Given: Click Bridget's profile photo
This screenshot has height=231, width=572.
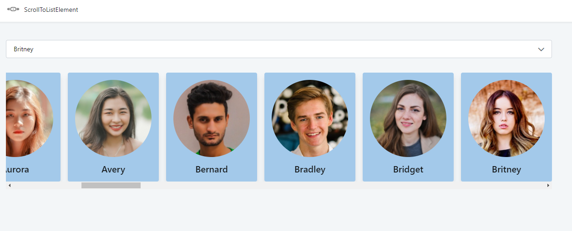Looking at the screenshot, I should 408,118.
